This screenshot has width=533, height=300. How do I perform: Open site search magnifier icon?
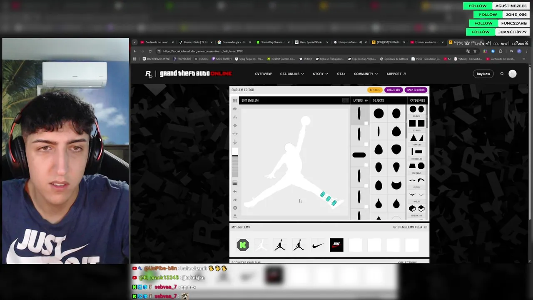502,74
